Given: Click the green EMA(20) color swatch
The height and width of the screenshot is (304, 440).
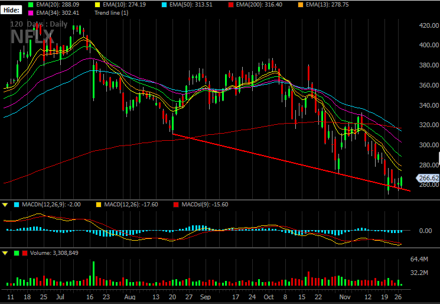Looking at the screenshot, I should point(31,5).
